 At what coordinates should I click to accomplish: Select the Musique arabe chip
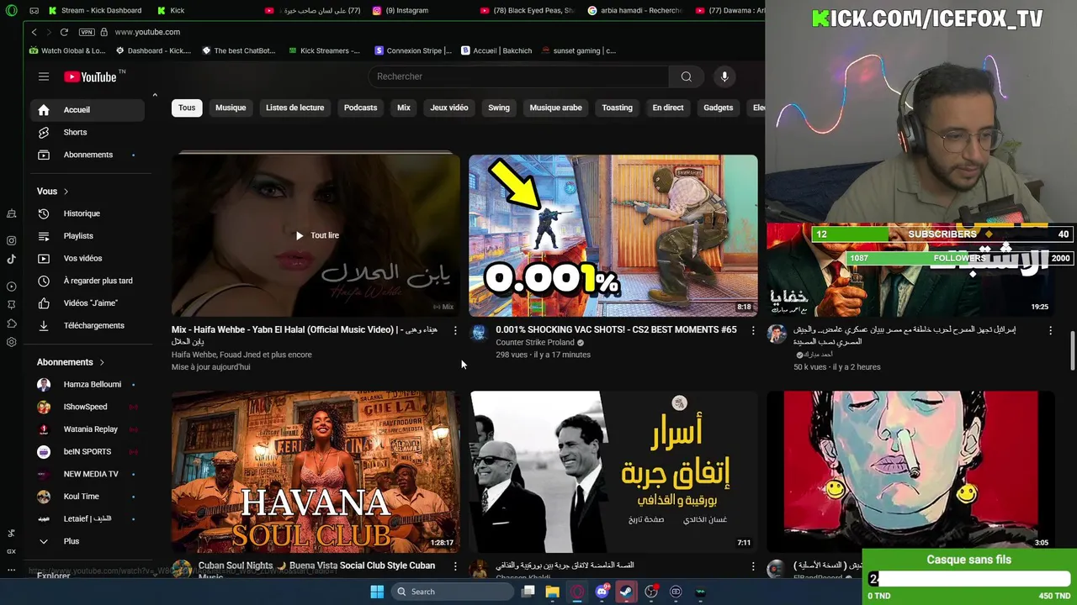[x=555, y=108]
